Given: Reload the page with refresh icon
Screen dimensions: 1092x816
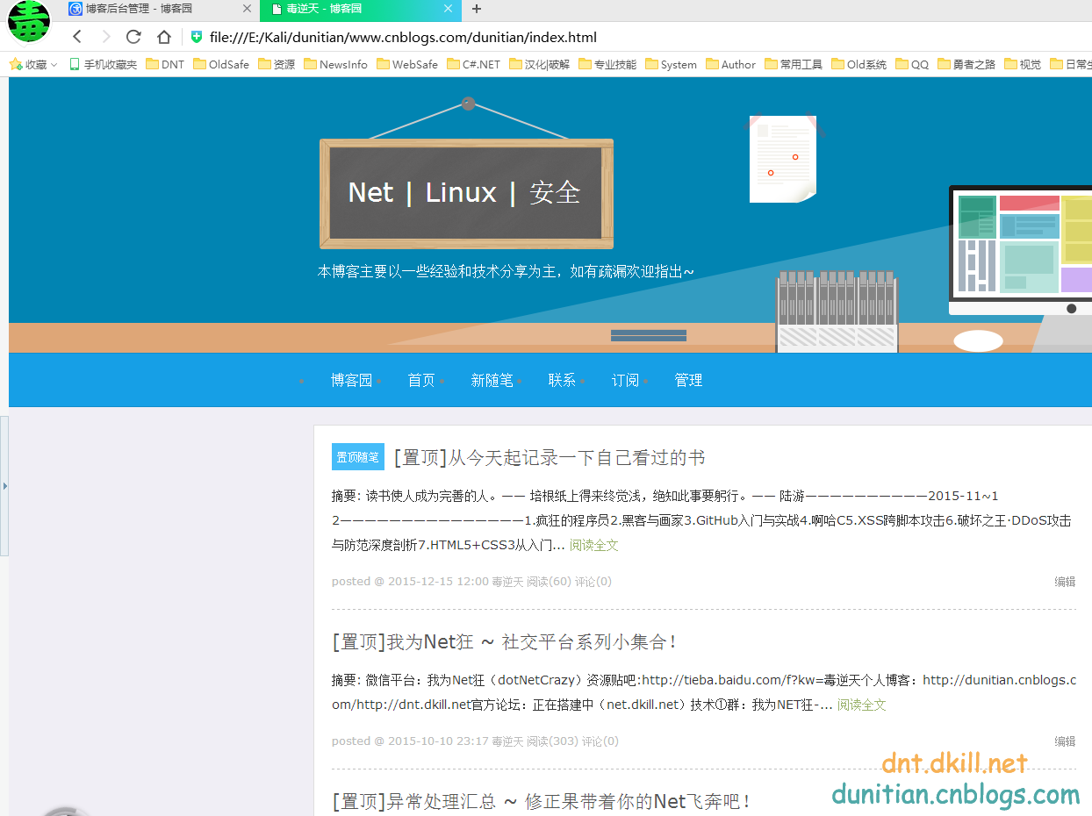Looking at the screenshot, I should (133, 37).
